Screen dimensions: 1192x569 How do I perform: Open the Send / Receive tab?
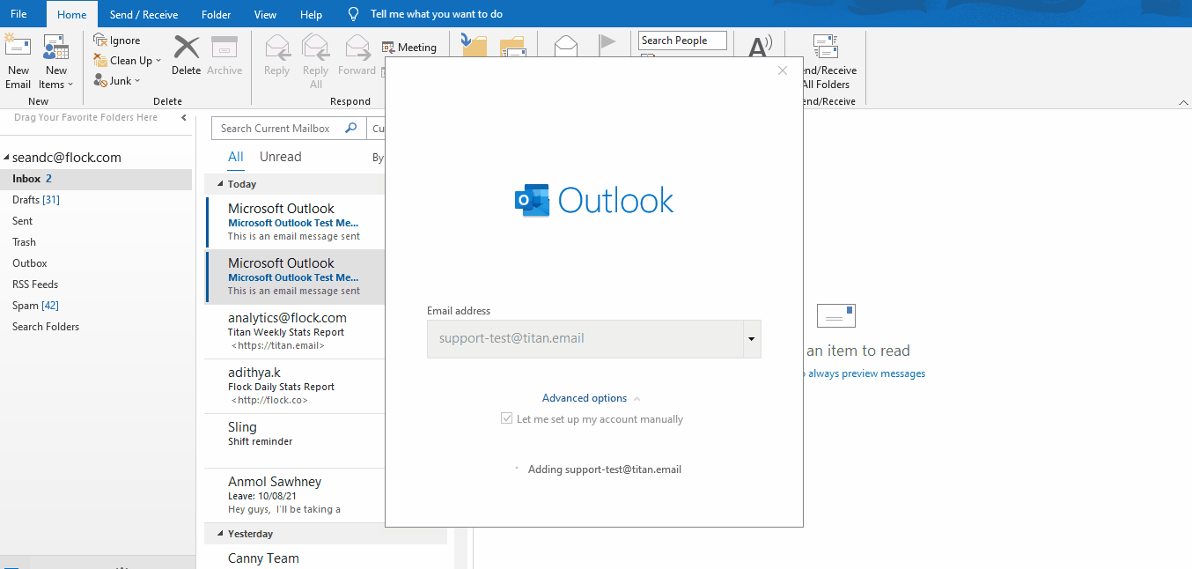tap(143, 14)
